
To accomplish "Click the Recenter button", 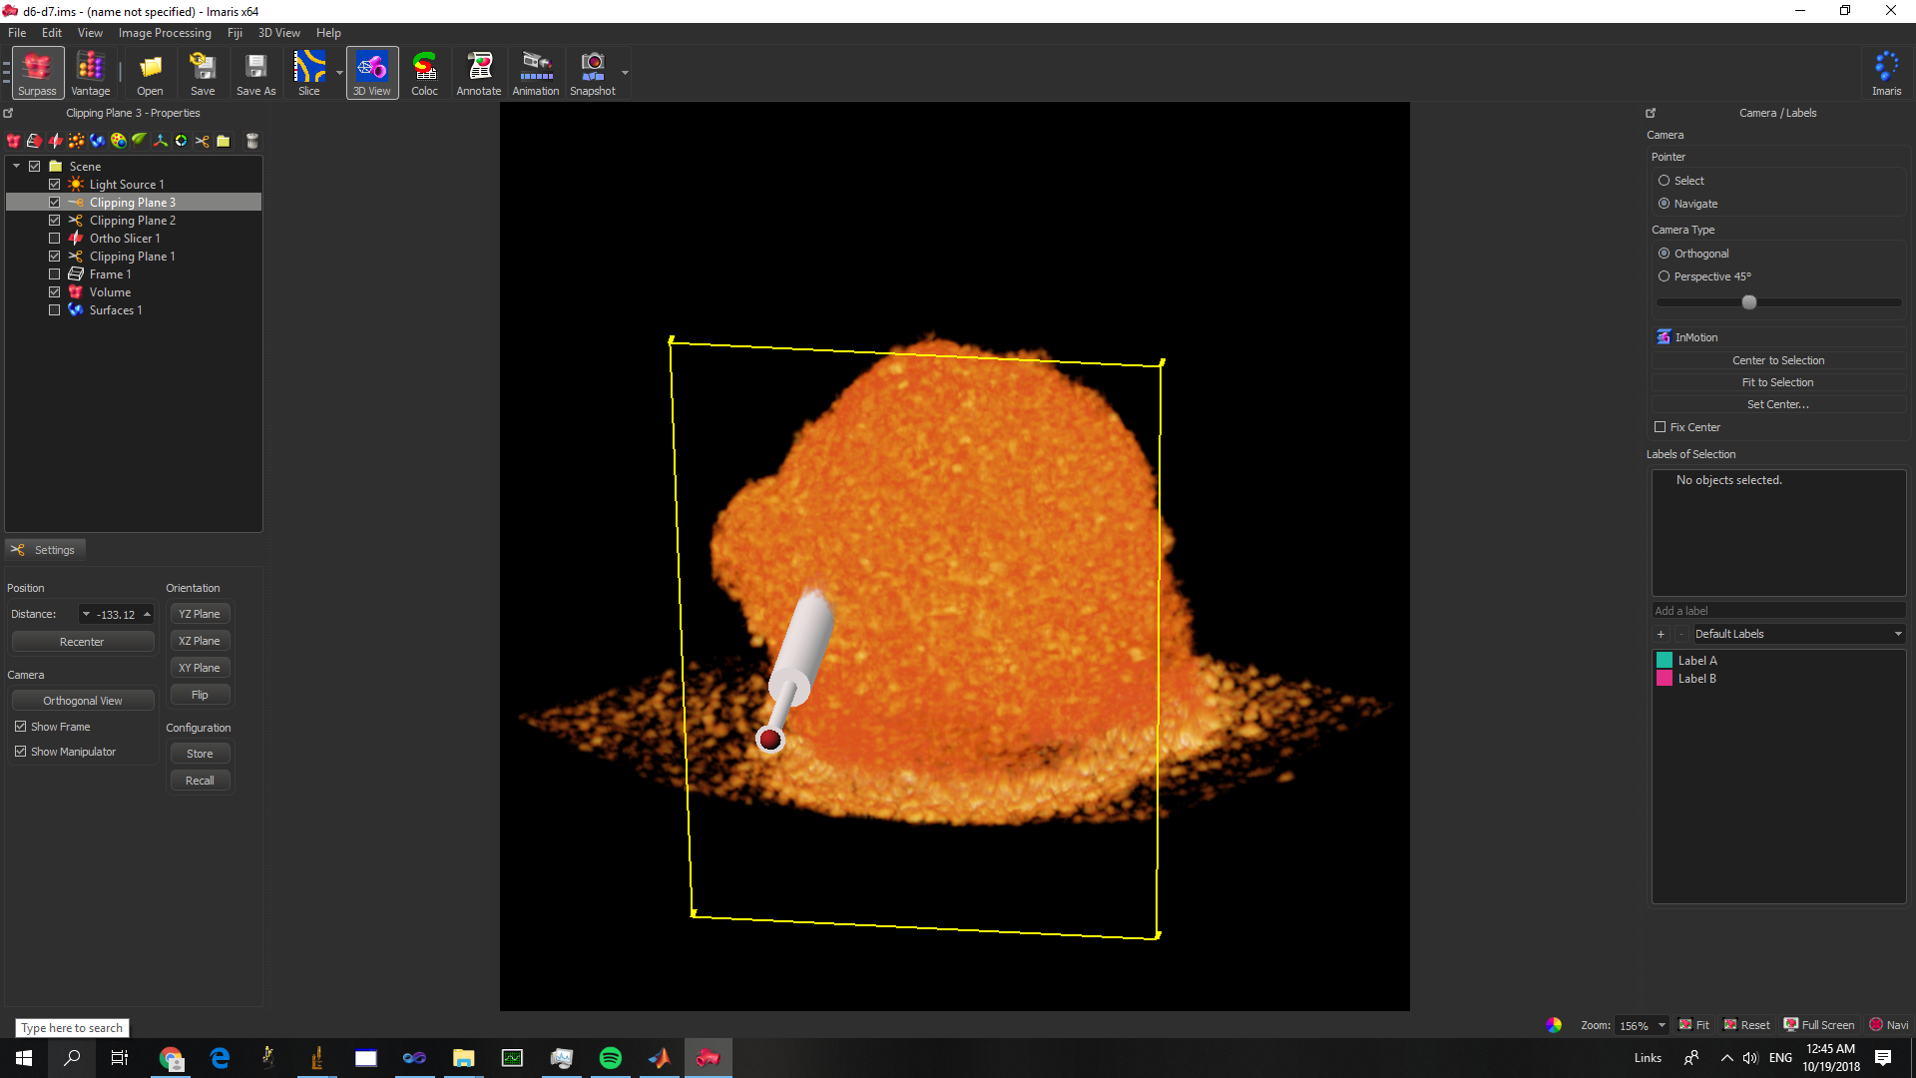I will (82, 642).
